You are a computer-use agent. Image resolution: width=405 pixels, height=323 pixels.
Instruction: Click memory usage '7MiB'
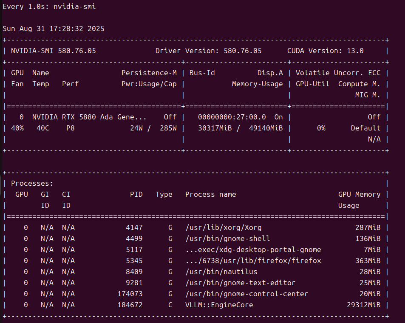click(372, 249)
